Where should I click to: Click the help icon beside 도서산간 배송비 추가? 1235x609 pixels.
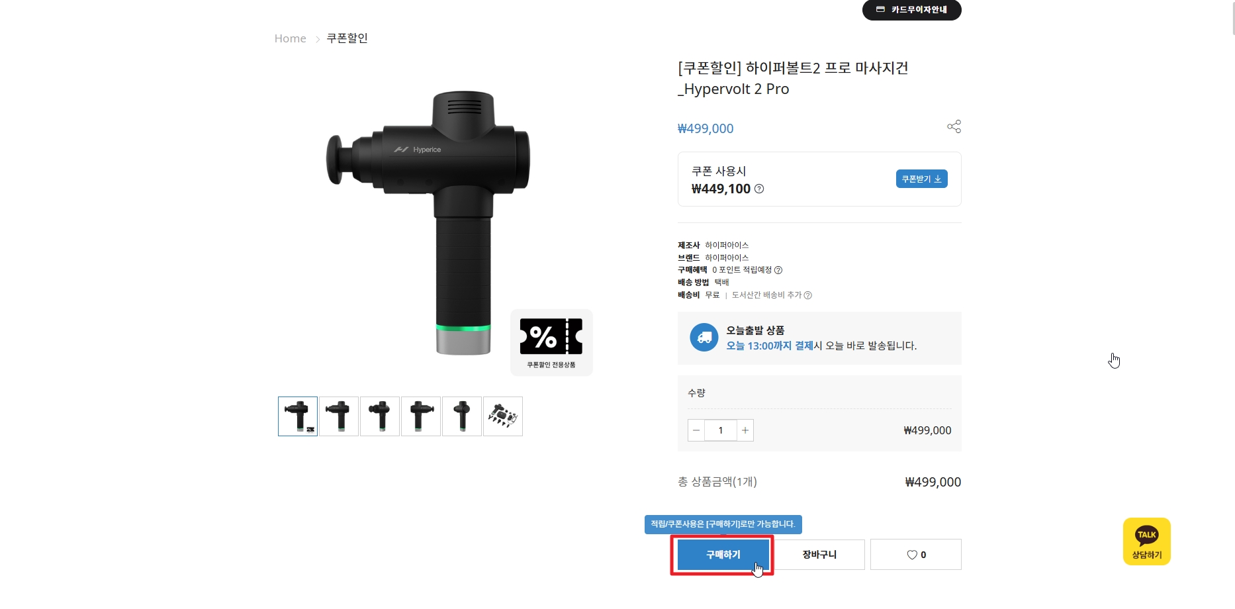(x=807, y=295)
